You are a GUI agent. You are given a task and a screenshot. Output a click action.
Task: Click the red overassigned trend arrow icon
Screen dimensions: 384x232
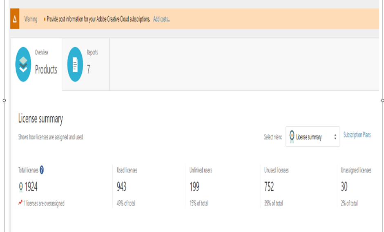20,202
